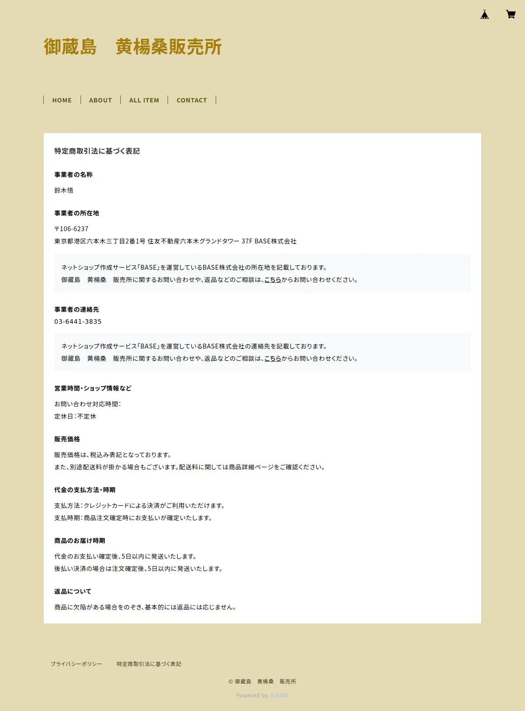This screenshot has height=711, width=525.
Task: Click the 事業者の所在地 heading
Action: click(x=77, y=213)
